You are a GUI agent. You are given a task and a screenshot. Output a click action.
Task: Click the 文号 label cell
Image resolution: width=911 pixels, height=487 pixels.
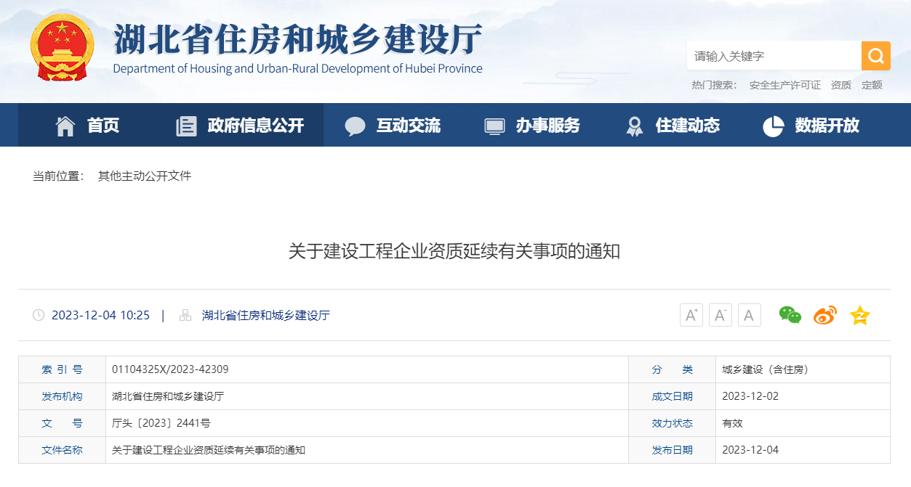(62, 423)
